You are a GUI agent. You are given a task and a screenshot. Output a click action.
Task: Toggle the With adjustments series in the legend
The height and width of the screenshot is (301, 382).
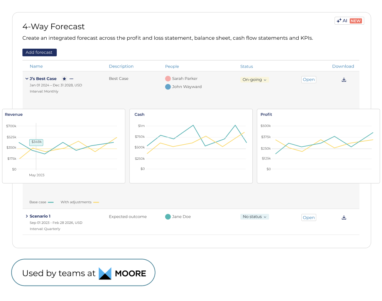point(79,202)
